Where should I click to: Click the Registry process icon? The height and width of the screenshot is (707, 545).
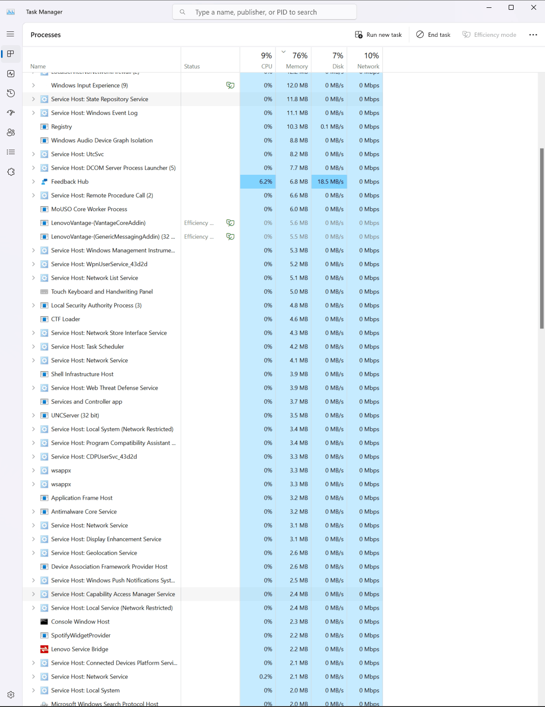coord(44,127)
